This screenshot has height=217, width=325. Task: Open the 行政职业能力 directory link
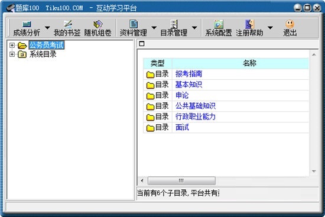[196, 116]
